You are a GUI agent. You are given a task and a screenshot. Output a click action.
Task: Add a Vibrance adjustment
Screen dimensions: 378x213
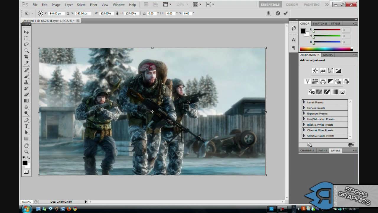(x=307, y=81)
